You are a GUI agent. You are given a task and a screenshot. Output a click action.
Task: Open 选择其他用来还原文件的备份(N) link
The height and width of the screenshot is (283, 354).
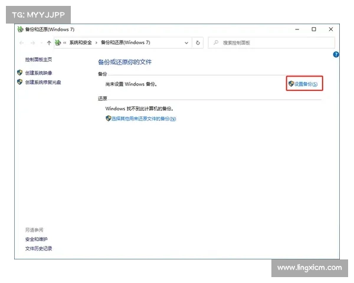coord(143,119)
